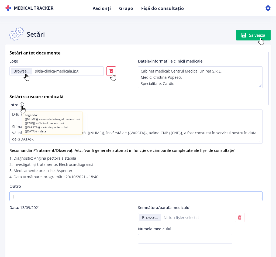This screenshot has width=276, height=257.
Task: Edit the clinic information text area
Action: [200, 77]
